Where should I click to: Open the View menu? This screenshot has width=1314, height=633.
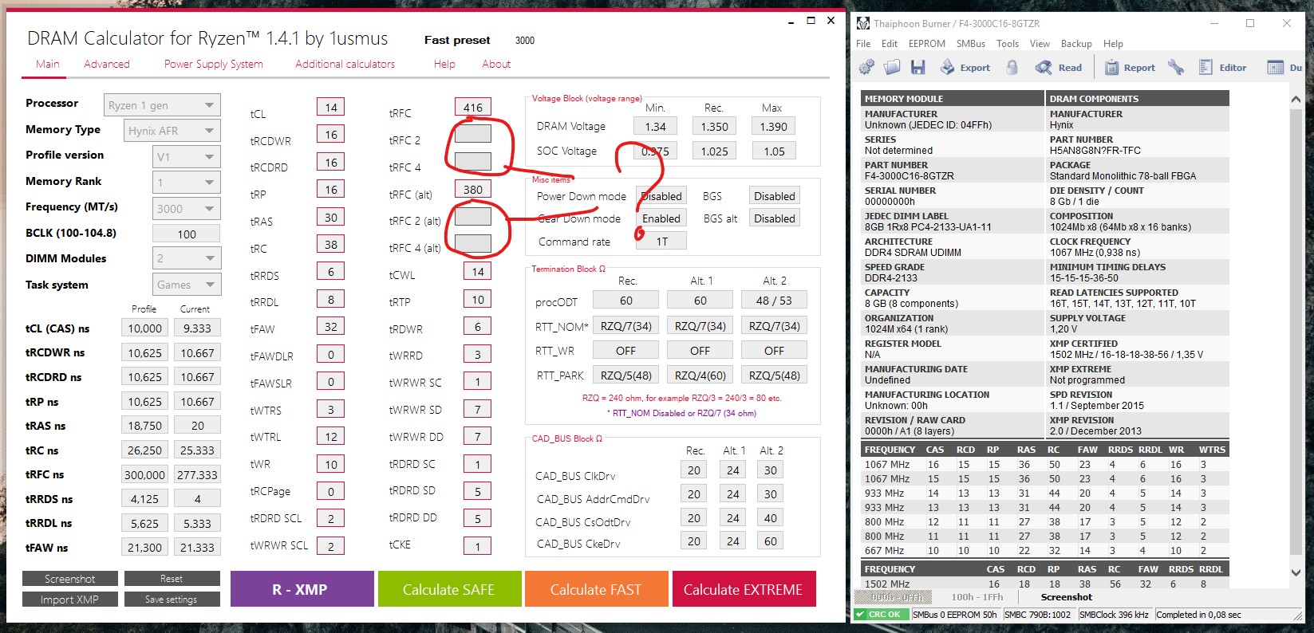tap(1040, 44)
